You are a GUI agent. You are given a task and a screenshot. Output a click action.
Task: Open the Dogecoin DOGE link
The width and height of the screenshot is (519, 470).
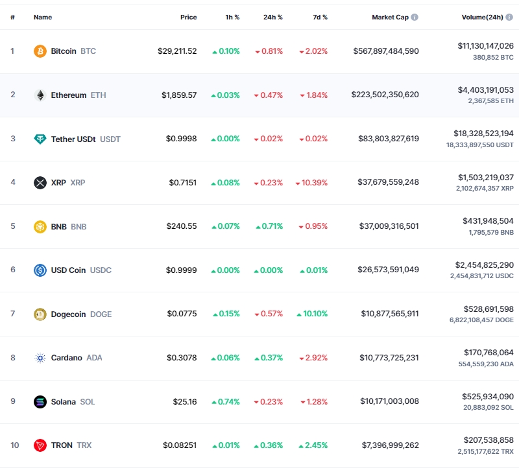coord(81,314)
